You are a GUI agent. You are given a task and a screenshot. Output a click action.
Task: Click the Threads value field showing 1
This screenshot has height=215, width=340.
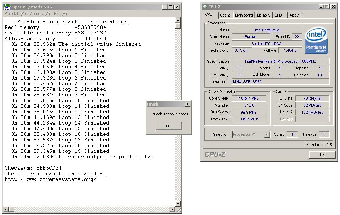324,134
